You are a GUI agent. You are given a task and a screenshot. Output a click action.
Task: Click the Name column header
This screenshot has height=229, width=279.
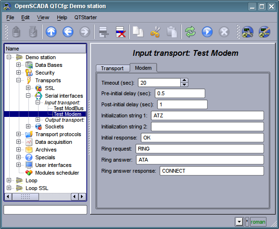46,49
